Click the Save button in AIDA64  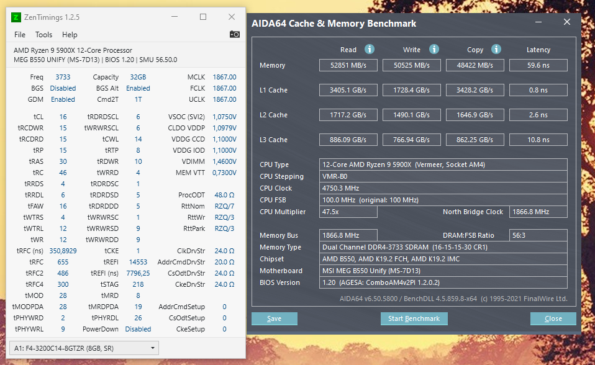(x=275, y=318)
